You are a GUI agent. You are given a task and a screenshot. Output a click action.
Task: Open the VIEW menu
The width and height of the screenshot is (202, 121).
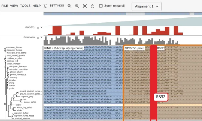(14, 6)
